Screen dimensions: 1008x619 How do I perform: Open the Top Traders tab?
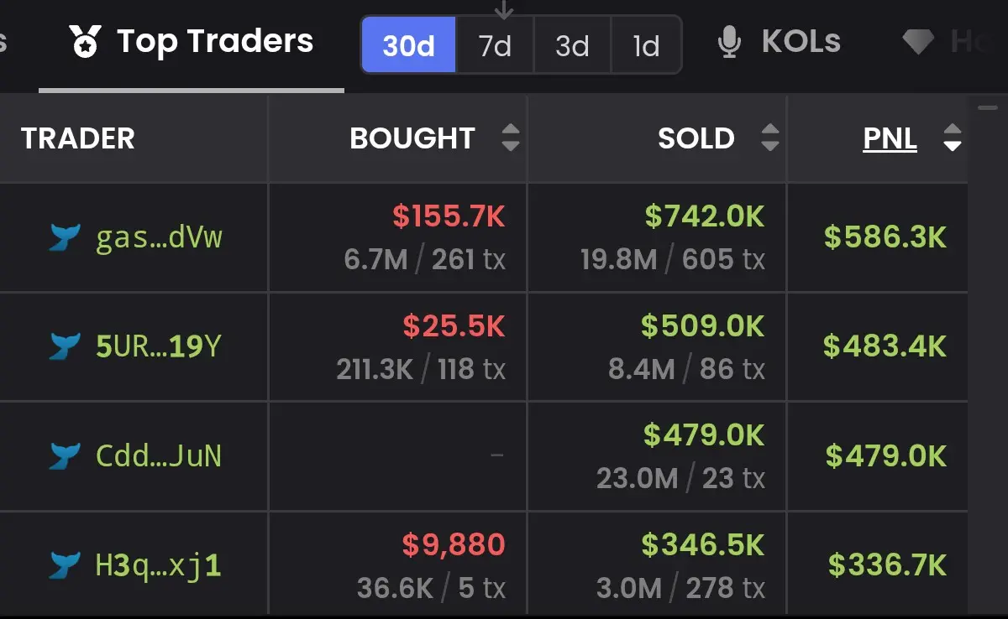click(x=192, y=42)
